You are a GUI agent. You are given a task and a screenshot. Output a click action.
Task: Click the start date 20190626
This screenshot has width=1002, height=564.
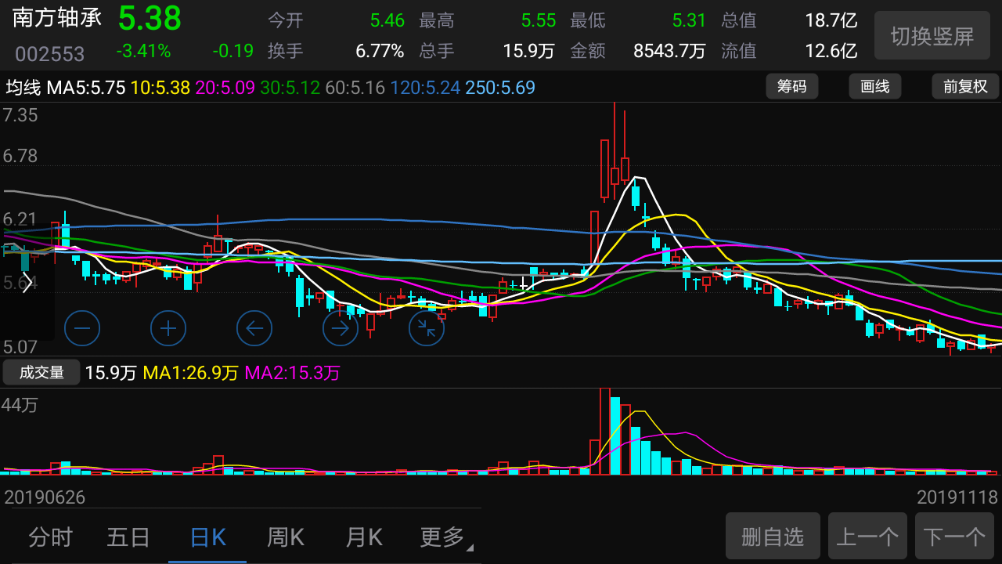pos(45,497)
